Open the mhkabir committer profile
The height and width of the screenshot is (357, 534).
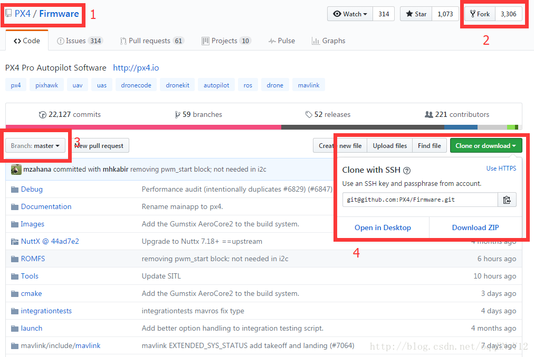click(x=116, y=170)
